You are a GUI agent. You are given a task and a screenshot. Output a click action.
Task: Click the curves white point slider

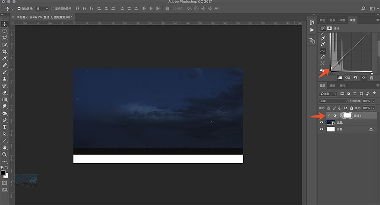click(372, 73)
